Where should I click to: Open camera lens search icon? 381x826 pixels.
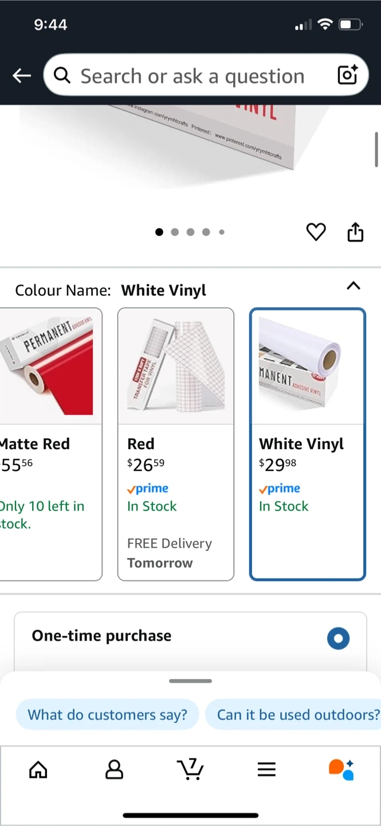347,75
